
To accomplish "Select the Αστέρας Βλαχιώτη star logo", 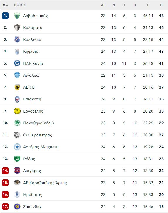I will (17, 147).
